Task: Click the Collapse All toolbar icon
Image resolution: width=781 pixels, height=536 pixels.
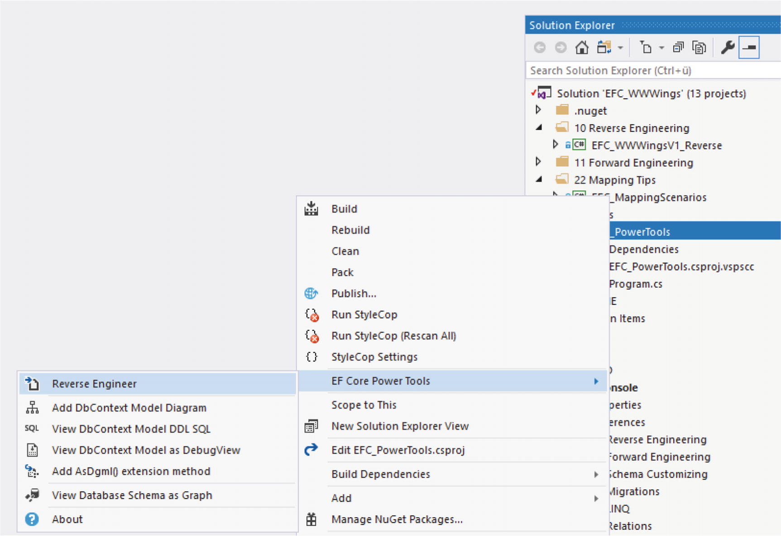Action: 678,48
